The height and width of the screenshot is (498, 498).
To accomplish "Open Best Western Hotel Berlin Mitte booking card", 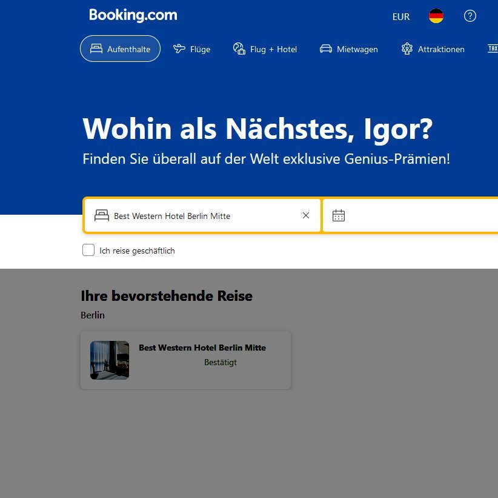I will [185, 360].
